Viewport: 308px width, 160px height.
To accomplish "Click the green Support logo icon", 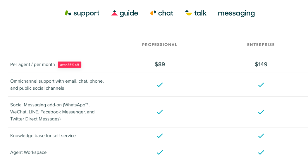I will pos(68,13).
